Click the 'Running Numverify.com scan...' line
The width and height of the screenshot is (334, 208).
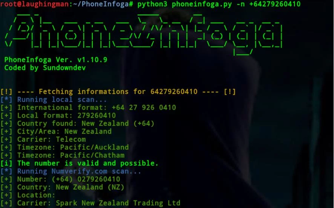70,171
